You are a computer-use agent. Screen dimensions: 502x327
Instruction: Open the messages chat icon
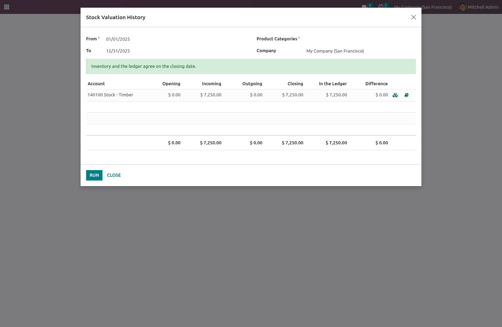pos(364,7)
